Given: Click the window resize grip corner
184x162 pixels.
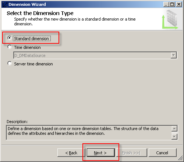Looking at the screenshot, I should (x=180, y=158).
